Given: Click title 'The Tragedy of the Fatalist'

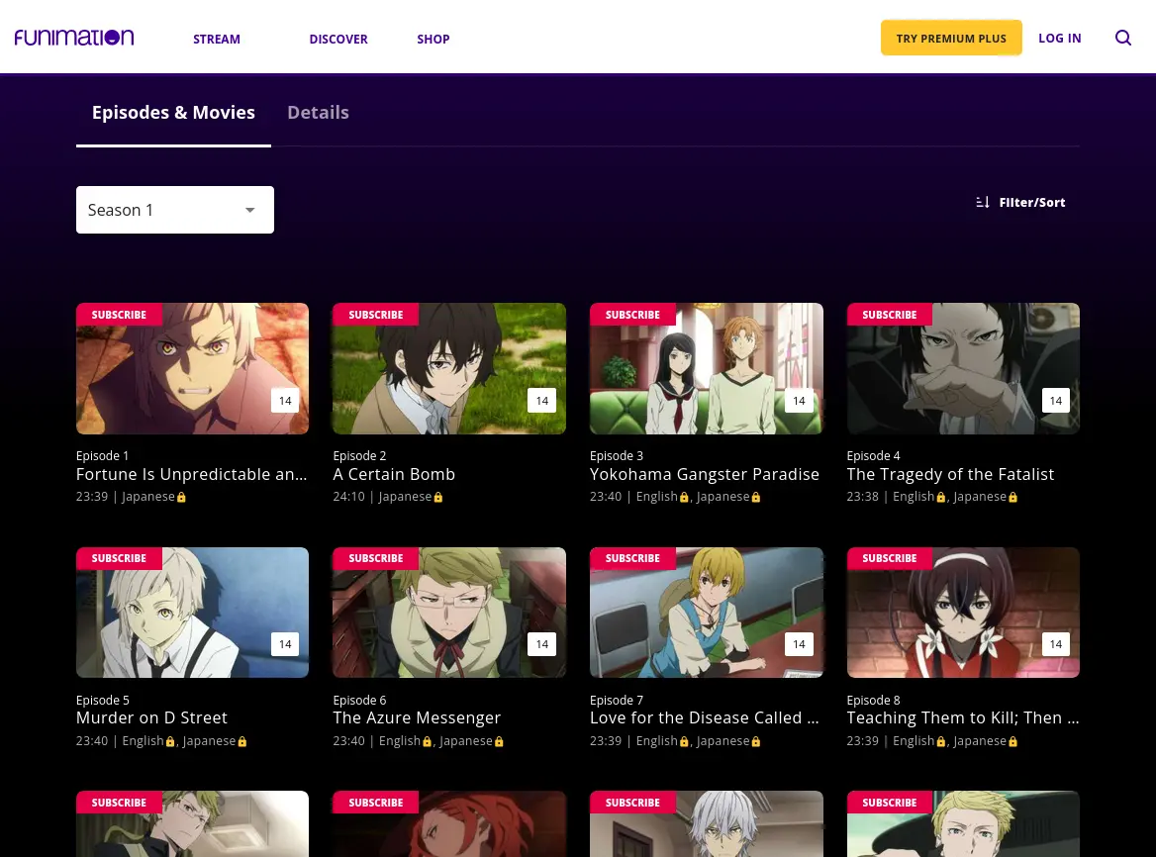Looking at the screenshot, I should coord(950,475).
